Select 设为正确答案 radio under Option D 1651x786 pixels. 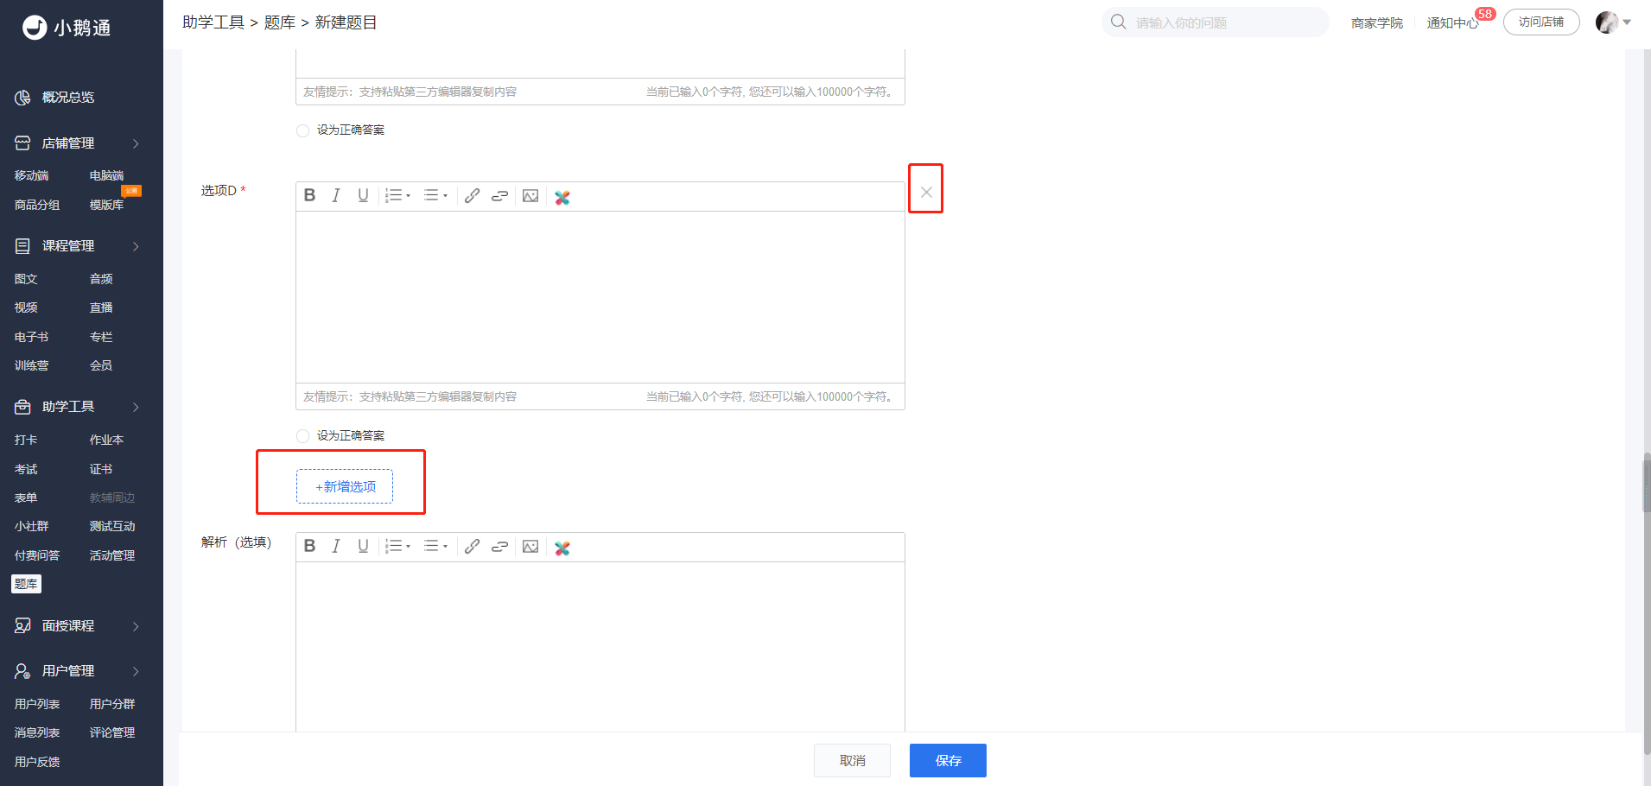(x=302, y=436)
